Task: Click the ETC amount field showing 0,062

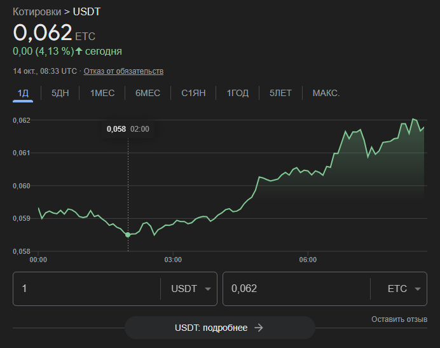Action: [x=296, y=289]
